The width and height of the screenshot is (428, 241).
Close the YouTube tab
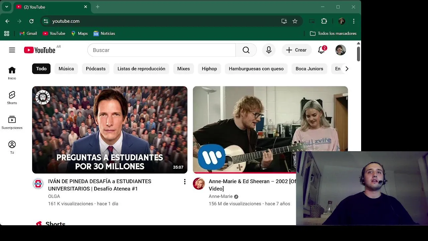tap(86, 7)
